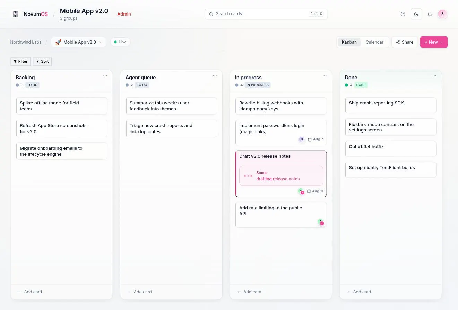The image size is (458, 310).
Task: Add card to Done column
Action: 359,292
